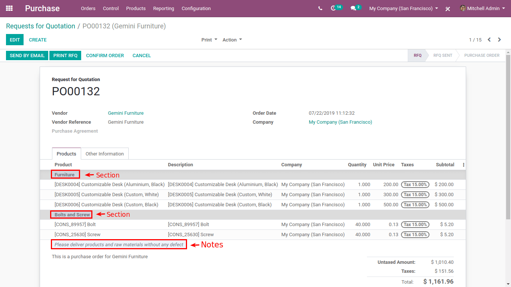Click the Bolts and Screw section row
511x287 pixels.
coord(253,215)
